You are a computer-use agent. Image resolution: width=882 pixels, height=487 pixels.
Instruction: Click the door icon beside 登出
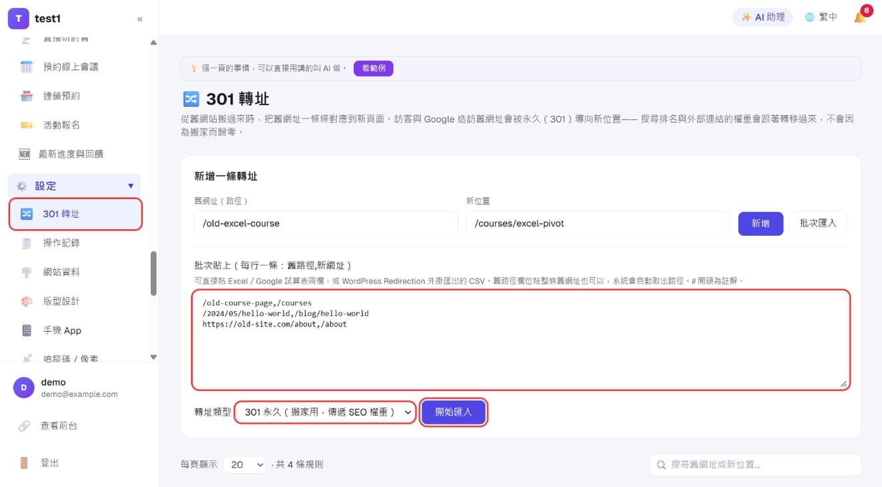click(24, 463)
